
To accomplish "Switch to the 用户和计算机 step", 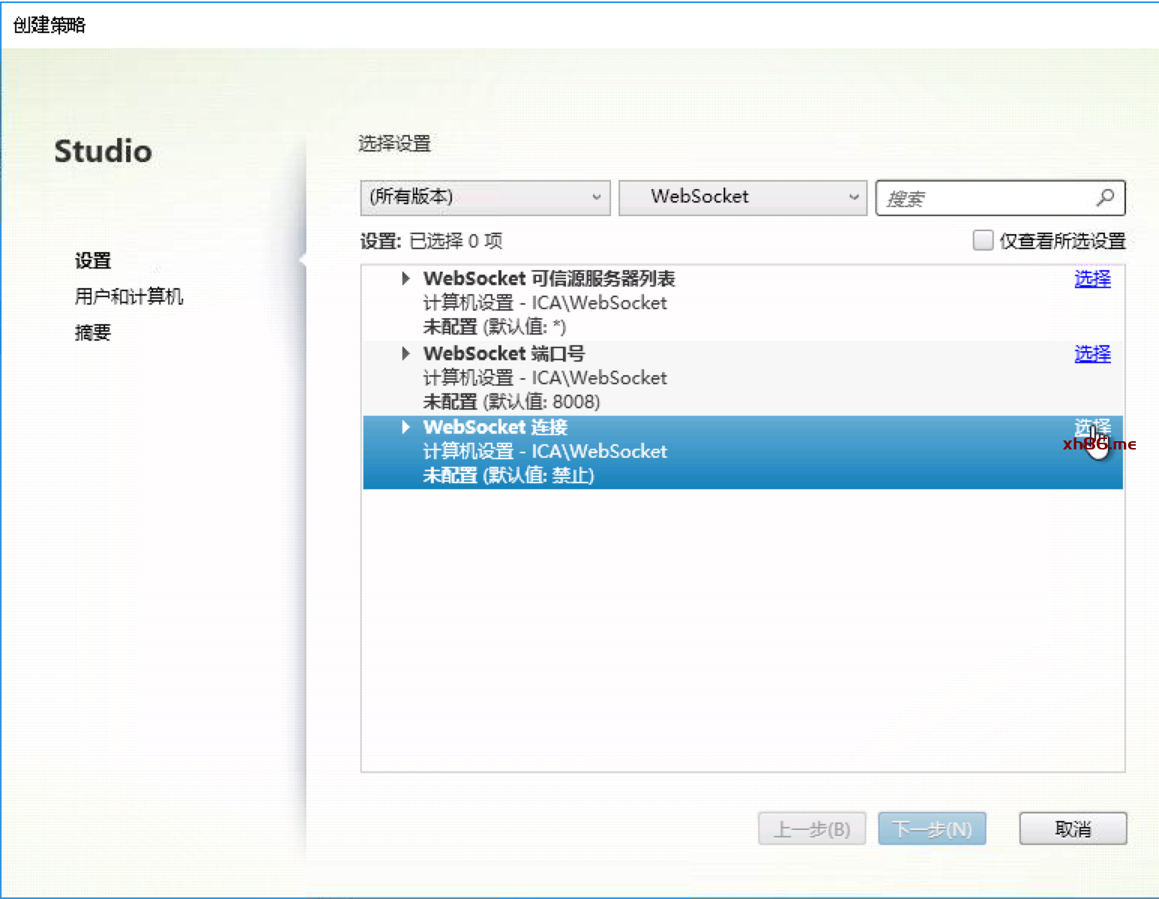I will point(128,296).
